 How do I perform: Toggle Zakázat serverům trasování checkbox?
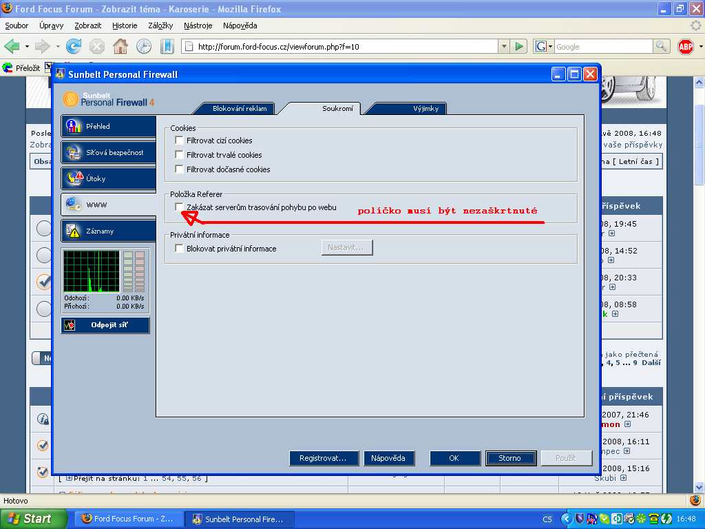tap(180, 207)
